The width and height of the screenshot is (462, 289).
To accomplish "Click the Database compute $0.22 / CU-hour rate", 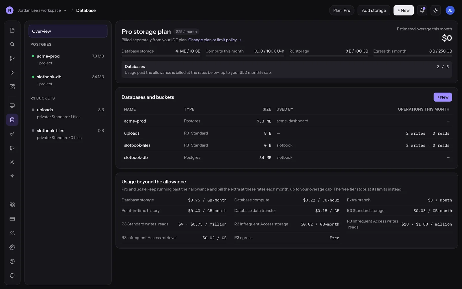I will [321, 200].
